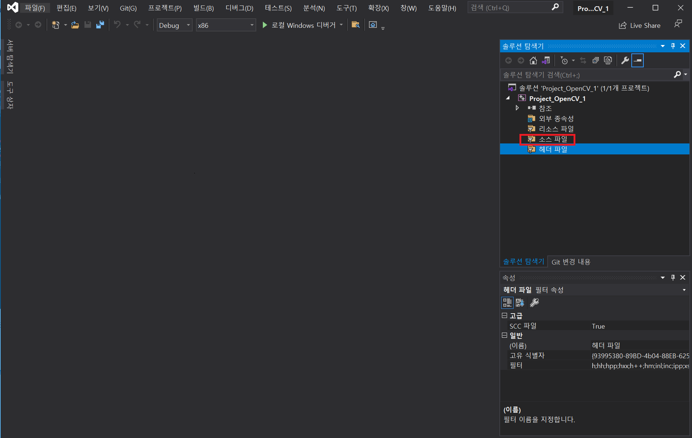Open the 도구(T) menu
The image size is (692, 438).
point(346,8)
